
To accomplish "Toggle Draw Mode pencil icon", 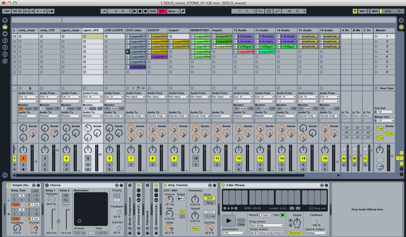I will tap(183, 11).
